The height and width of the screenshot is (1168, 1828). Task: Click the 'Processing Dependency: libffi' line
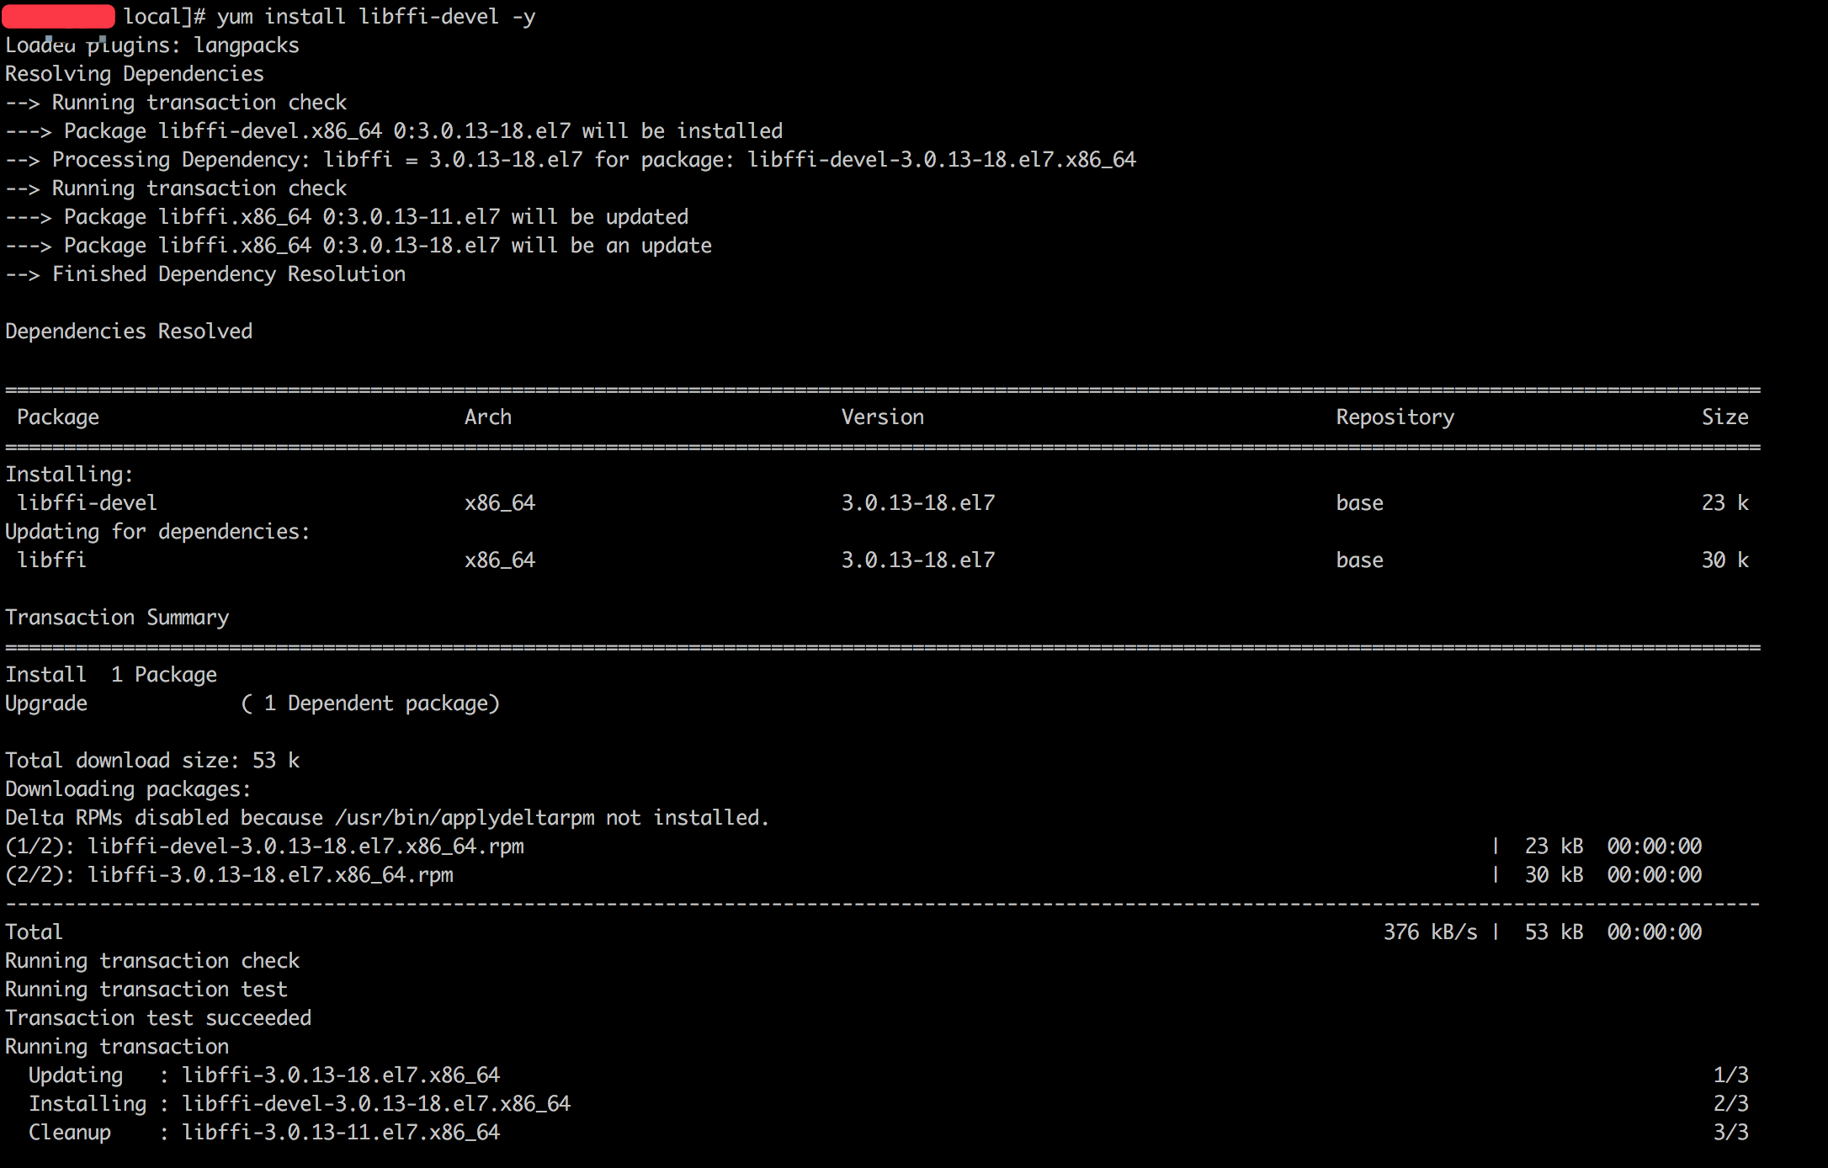click(571, 160)
